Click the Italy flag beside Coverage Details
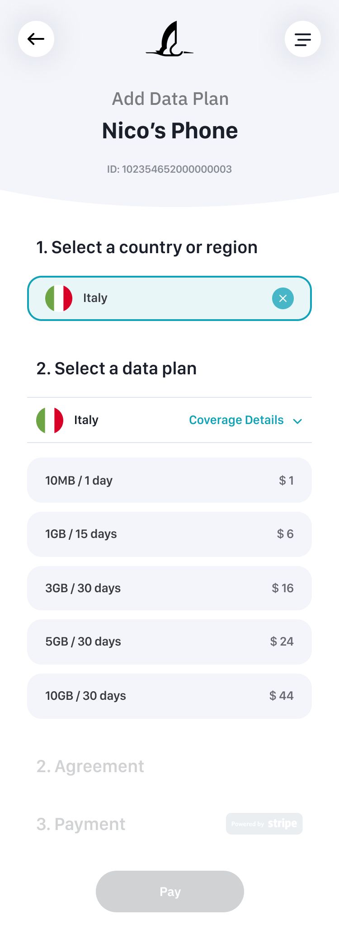 [50, 420]
